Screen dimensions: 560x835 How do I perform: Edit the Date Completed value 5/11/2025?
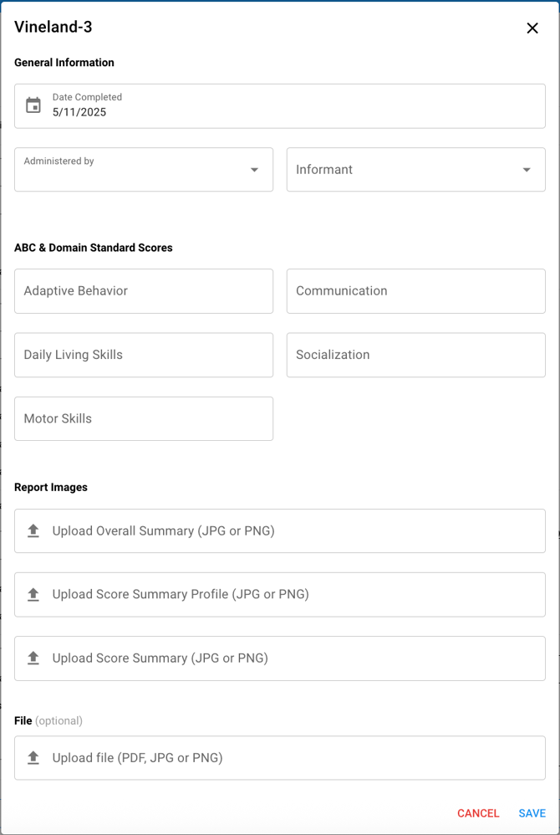[79, 112]
